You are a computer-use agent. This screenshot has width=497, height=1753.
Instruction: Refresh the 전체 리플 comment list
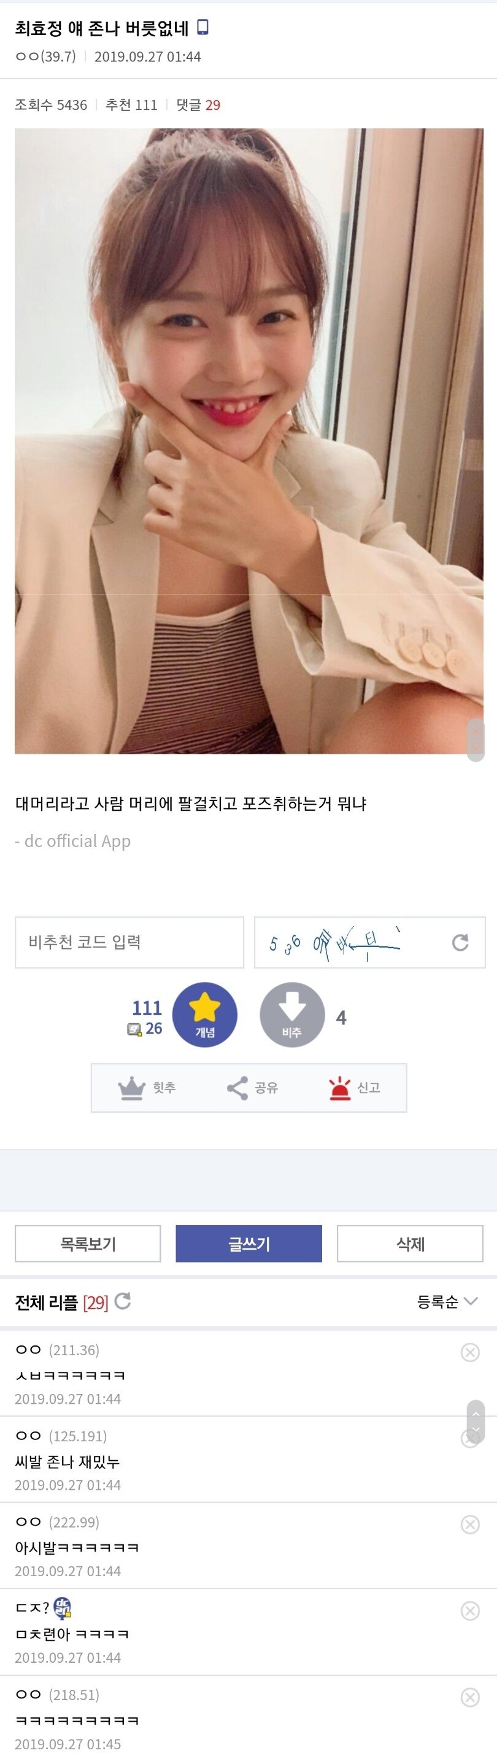pyautogui.click(x=123, y=1301)
